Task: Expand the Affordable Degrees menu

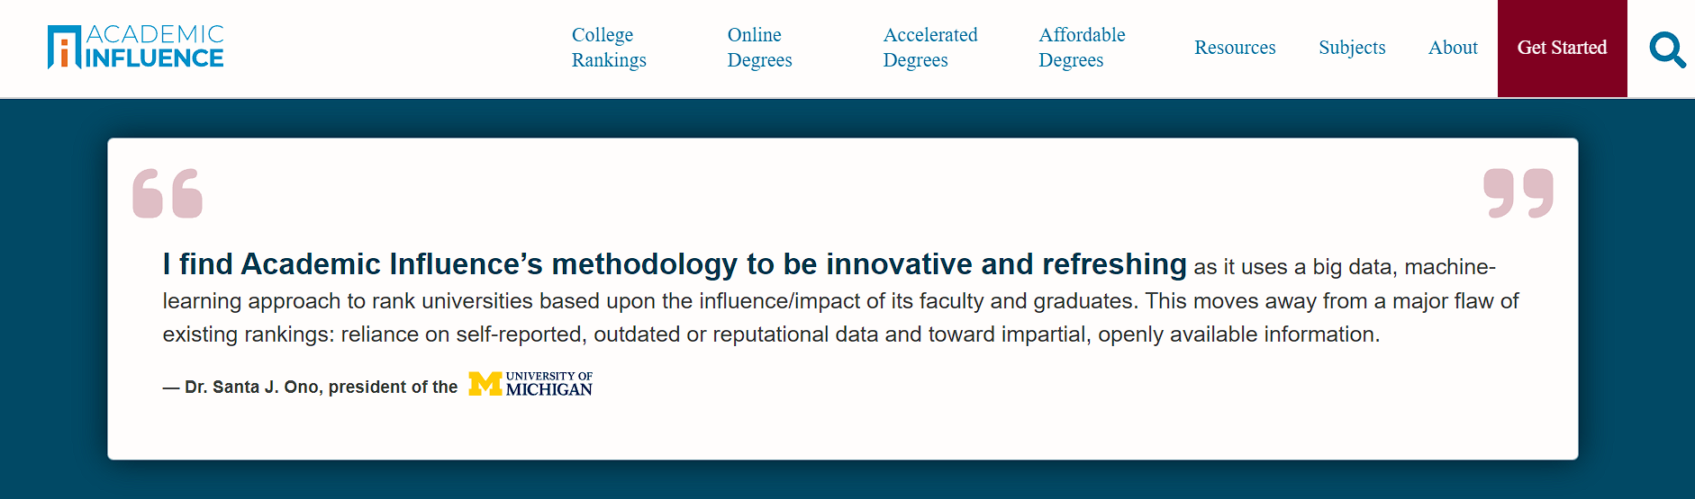Action: click(x=1082, y=48)
